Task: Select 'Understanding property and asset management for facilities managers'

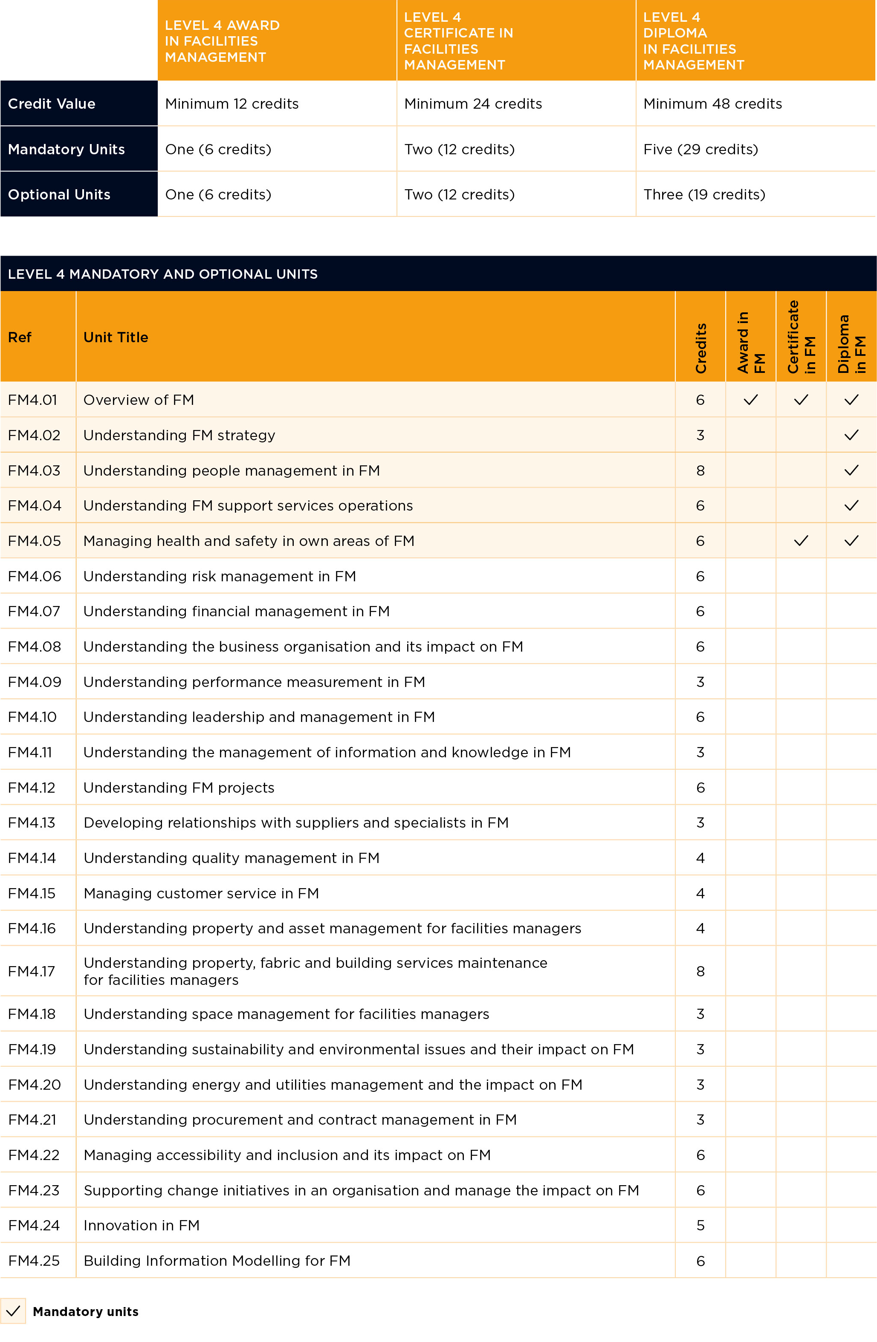Action: tap(332, 928)
